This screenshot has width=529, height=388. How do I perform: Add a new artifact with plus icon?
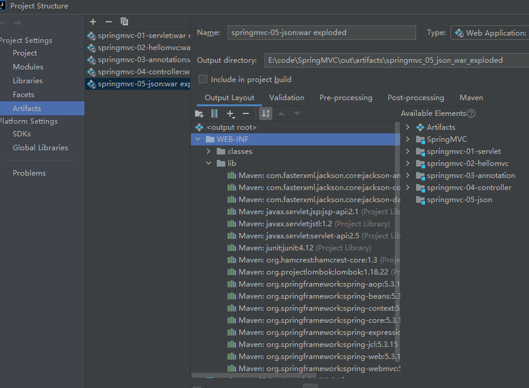tap(93, 22)
